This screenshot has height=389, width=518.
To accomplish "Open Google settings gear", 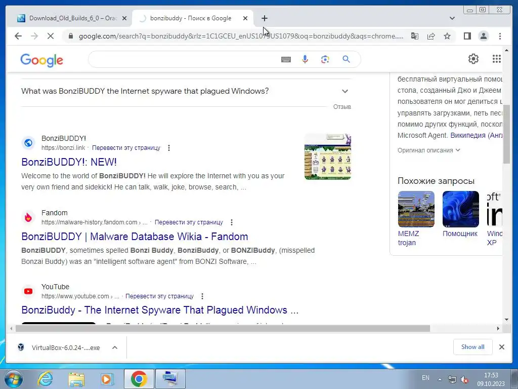I will (x=473, y=59).
